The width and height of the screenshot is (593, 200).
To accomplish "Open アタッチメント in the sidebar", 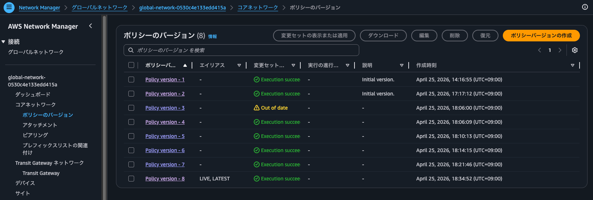I will (40, 125).
